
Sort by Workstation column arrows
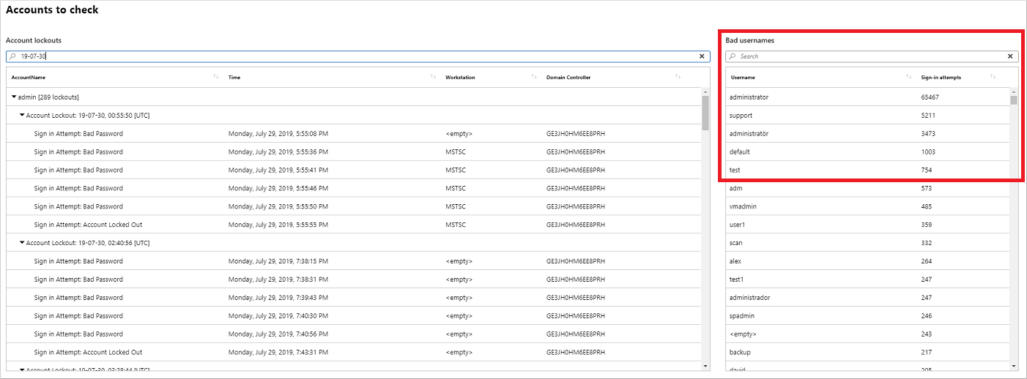533,77
